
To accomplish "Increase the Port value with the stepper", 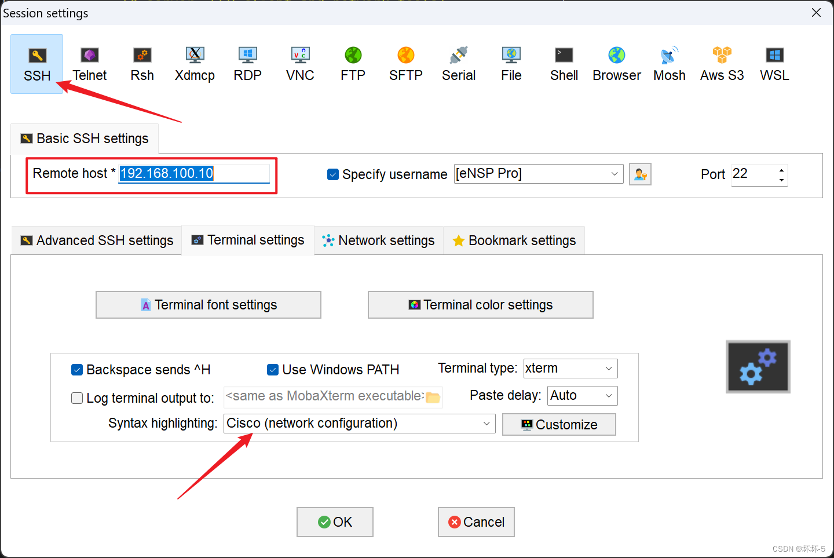I will point(782,170).
